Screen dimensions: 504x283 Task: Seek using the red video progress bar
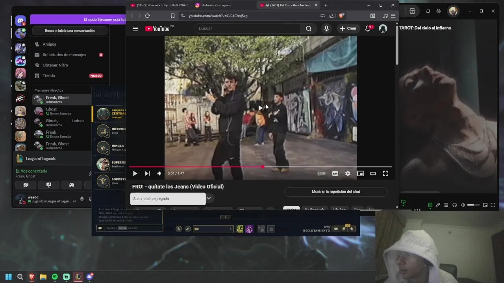(x=260, y=167)
